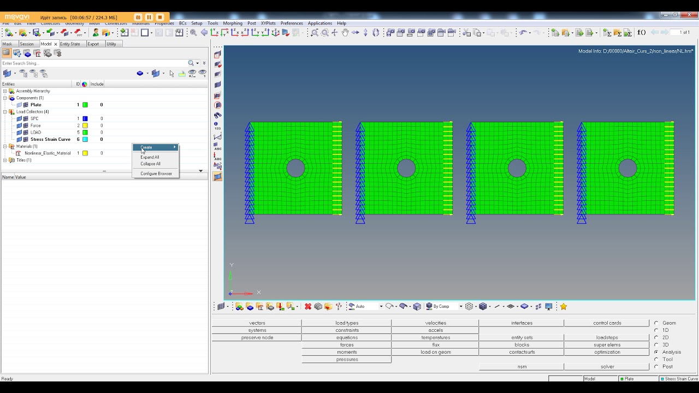
Task: Open the forces panel
Action: coord(347,345)
